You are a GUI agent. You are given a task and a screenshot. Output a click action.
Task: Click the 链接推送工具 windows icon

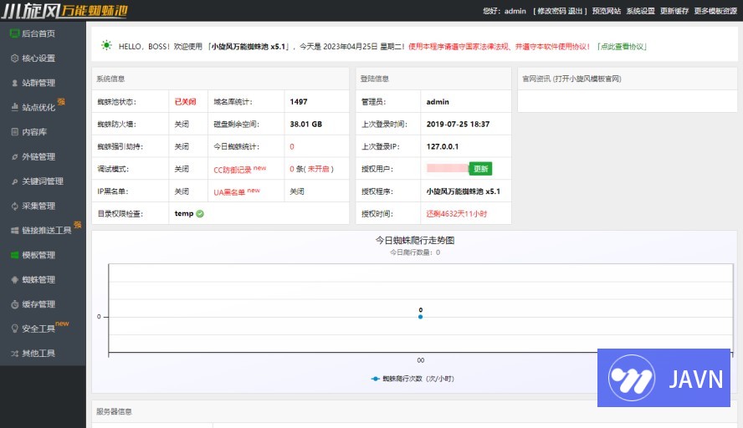15,231
